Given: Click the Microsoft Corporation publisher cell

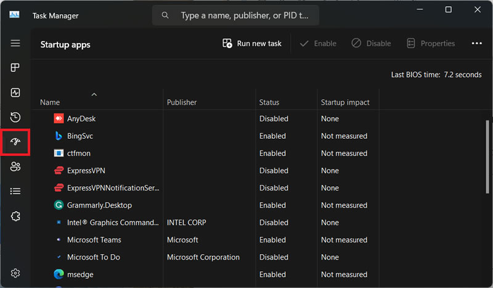Looking at the screenshot, I should point(203,257).
